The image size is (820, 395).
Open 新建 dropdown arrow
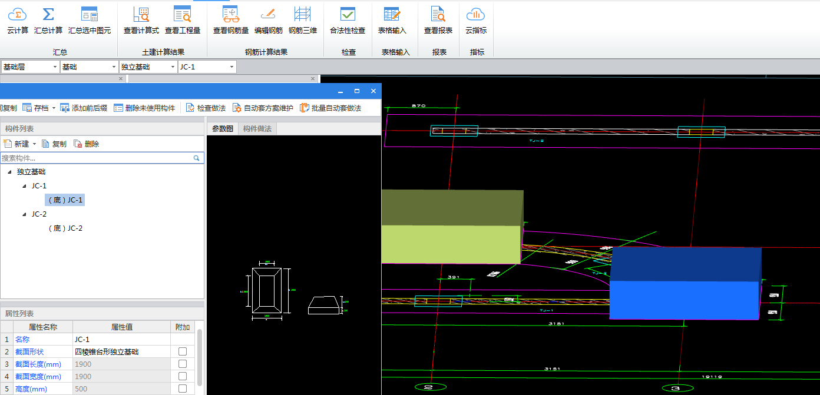tap(34, 144)
